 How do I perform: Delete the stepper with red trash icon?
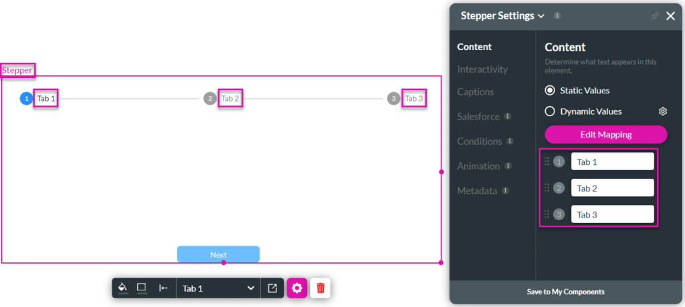320,288
